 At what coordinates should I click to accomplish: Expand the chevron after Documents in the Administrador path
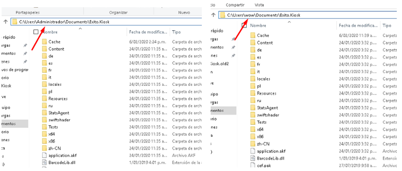(x=88, y=21)
